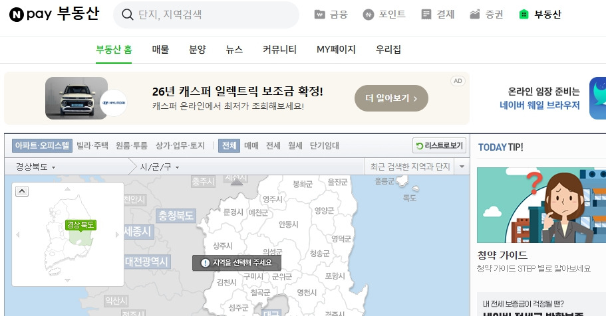Open the 뉴스 tab

pyautogui.click(x=234, y=49)
